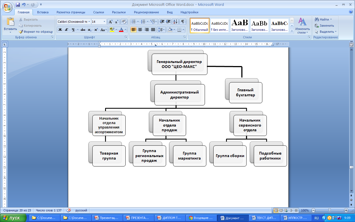Screen dimensions: 355x222
Task: Click the Вставить paste clipboard icon
Action: tap(11, 22)
